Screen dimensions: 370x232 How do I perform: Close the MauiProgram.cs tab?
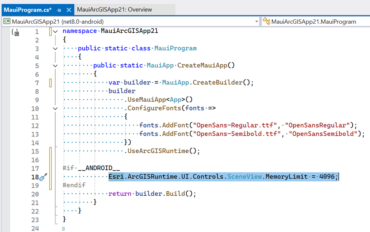69,10
